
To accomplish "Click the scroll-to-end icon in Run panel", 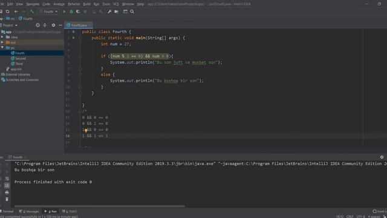I will click(x=7, y=185).
